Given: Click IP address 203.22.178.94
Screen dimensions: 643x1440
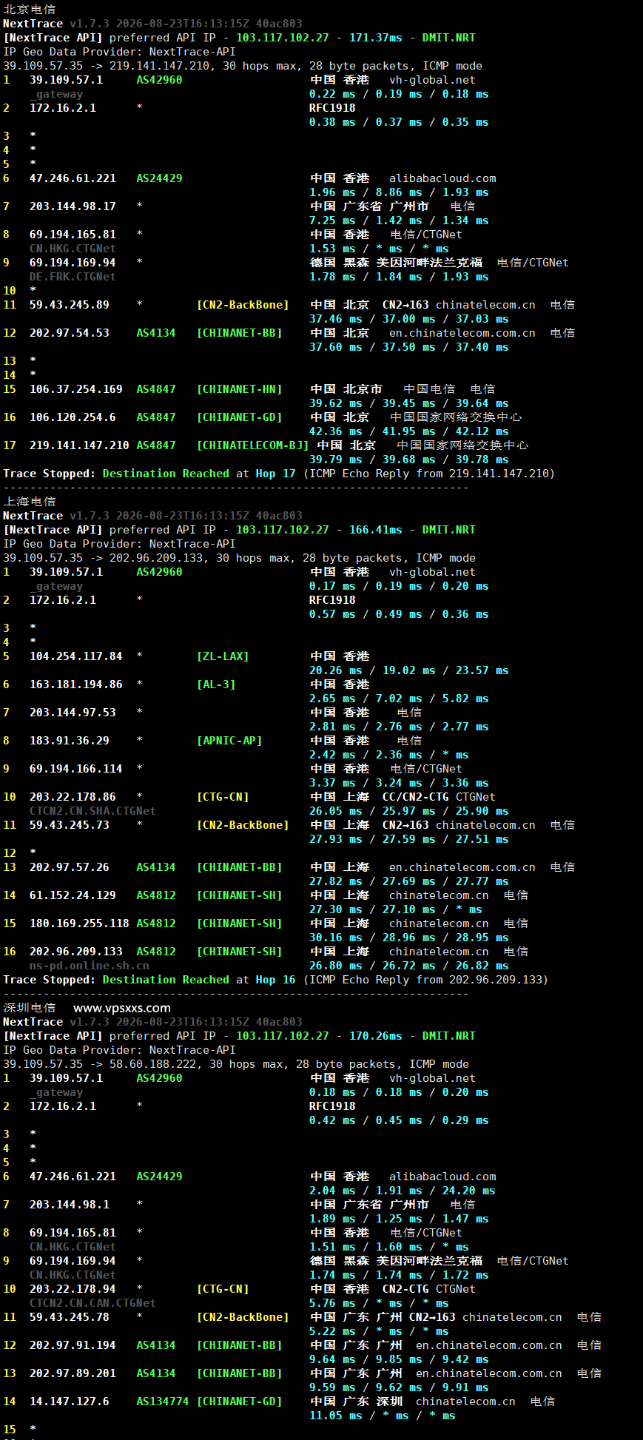Looking at the screenshot, I should click(x=73, y=1289).
